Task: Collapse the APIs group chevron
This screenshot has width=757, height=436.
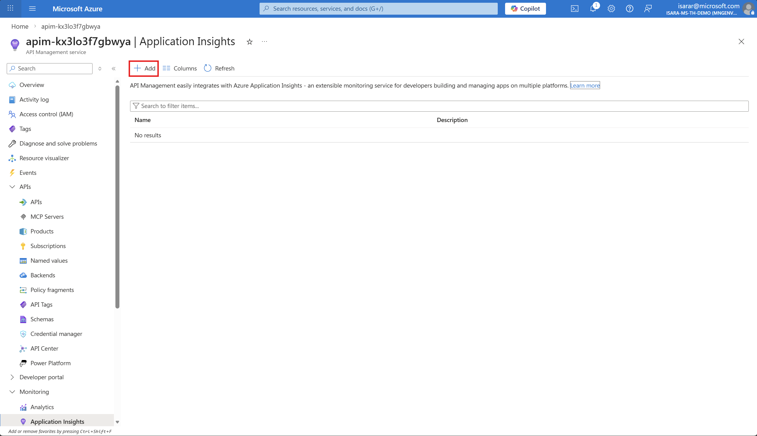Action: point(12,187)
